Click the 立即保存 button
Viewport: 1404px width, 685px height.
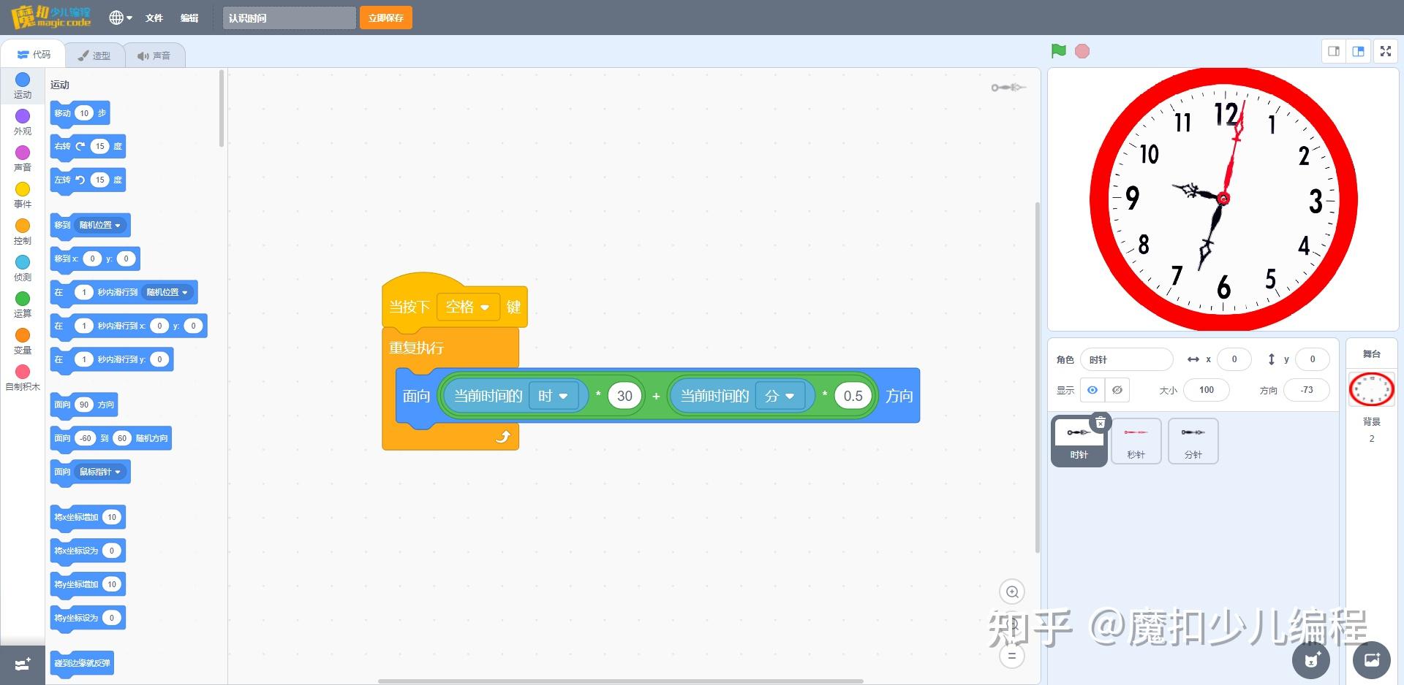coord(385,17)
